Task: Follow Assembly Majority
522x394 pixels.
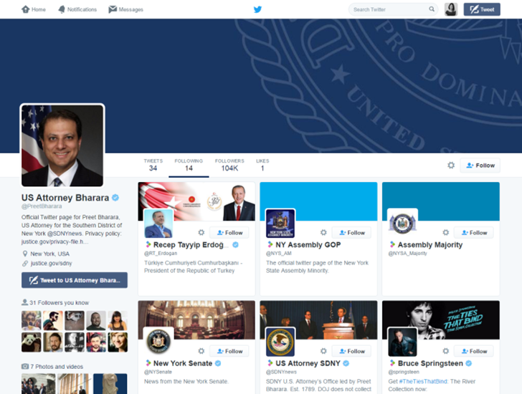Action: pyautogui.click(x=474, y=232)
